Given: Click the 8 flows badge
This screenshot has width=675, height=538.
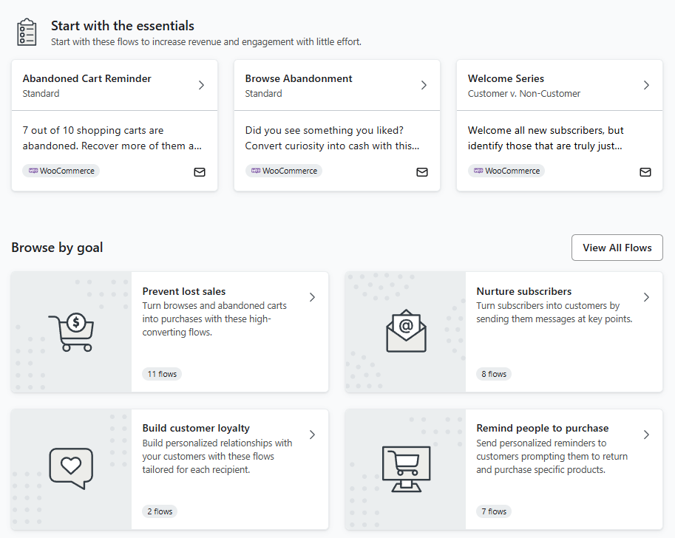Looking at the screenshot, I should (x=494, y=374).
